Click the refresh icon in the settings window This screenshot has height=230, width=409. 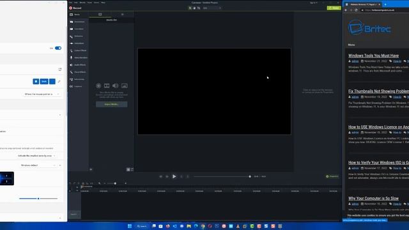point(59,70)
